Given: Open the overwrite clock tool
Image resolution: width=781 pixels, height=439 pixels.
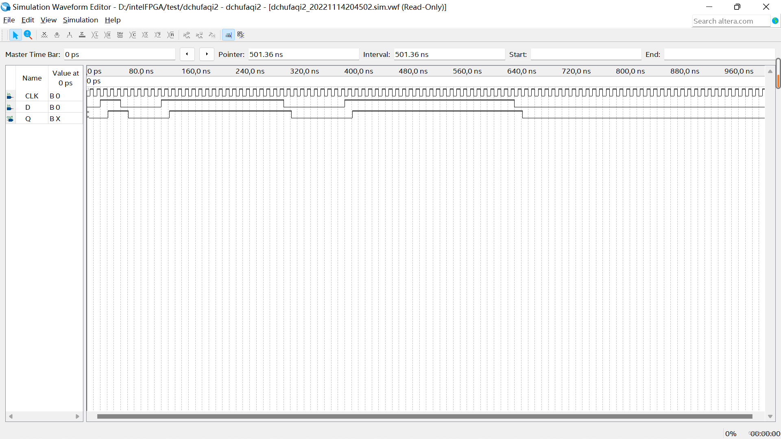Looking at the screenshot, I should pos(145,35).
